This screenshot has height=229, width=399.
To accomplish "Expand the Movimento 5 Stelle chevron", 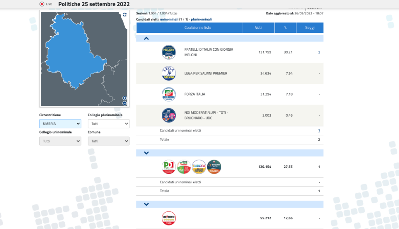I will click(x=147, y=204).
